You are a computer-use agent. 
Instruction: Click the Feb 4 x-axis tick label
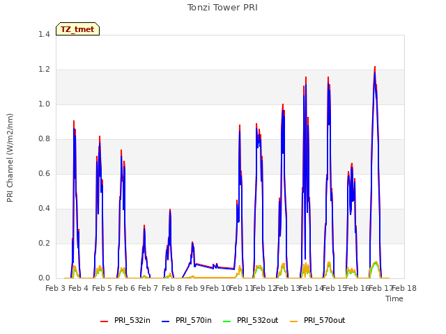coord(79,289)
